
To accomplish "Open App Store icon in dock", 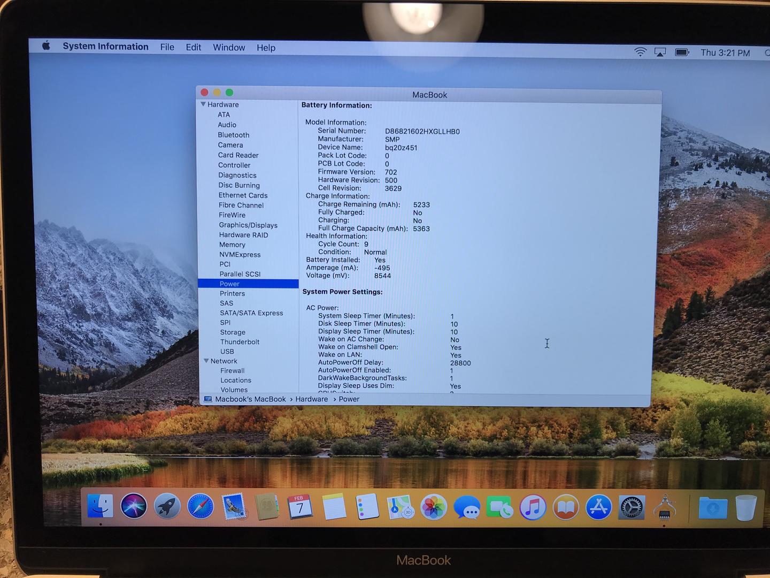I will [x=599, y=507].
